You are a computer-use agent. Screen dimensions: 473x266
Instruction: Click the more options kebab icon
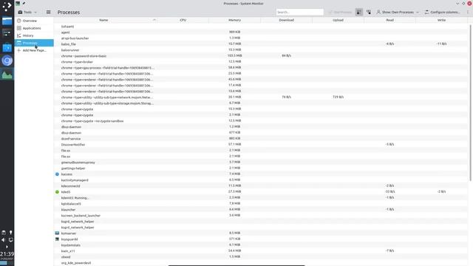(468, 12)
